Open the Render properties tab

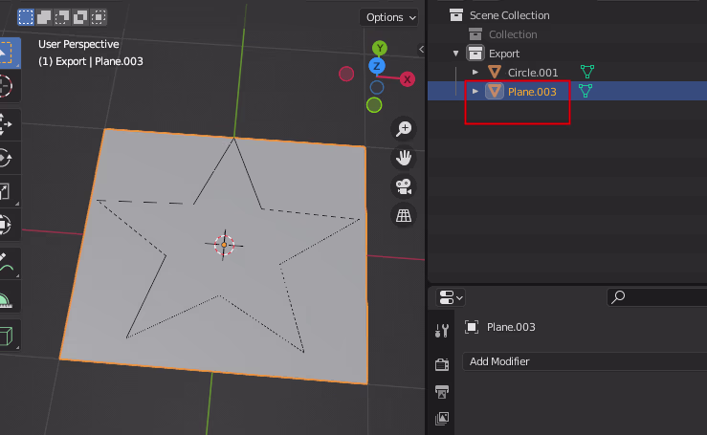(442, 364)
